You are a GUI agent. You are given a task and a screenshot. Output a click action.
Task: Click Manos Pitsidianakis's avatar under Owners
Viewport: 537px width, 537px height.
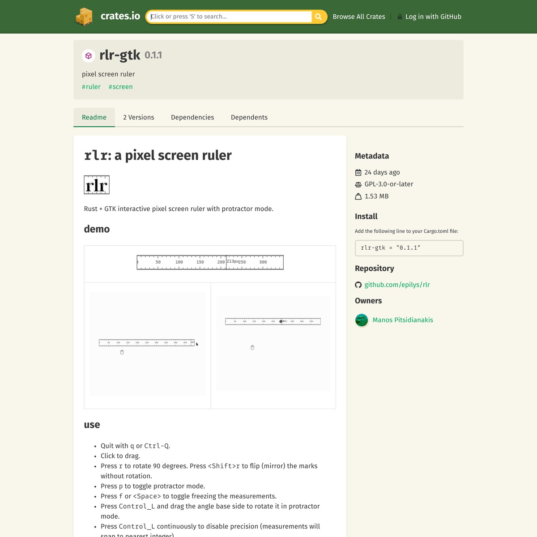click(362, 320)
